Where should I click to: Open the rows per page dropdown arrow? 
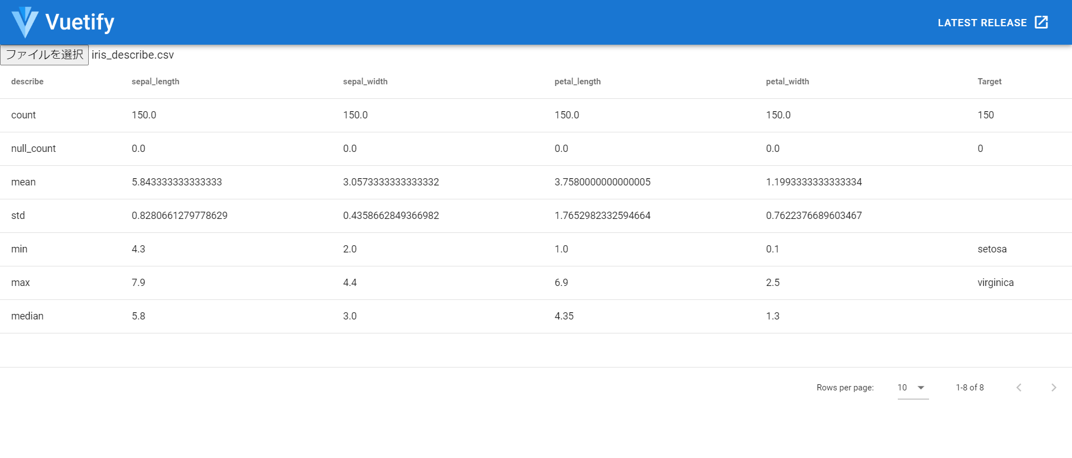point(921,388)
